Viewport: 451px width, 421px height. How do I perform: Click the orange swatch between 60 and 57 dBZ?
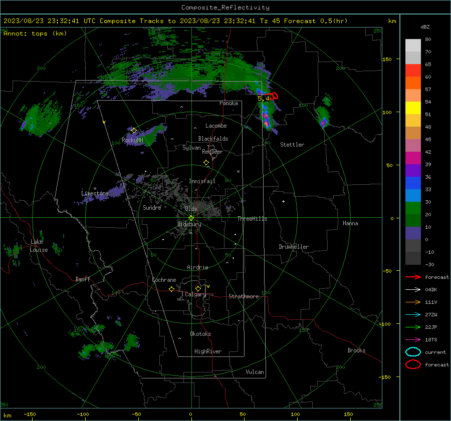point(413,83)
